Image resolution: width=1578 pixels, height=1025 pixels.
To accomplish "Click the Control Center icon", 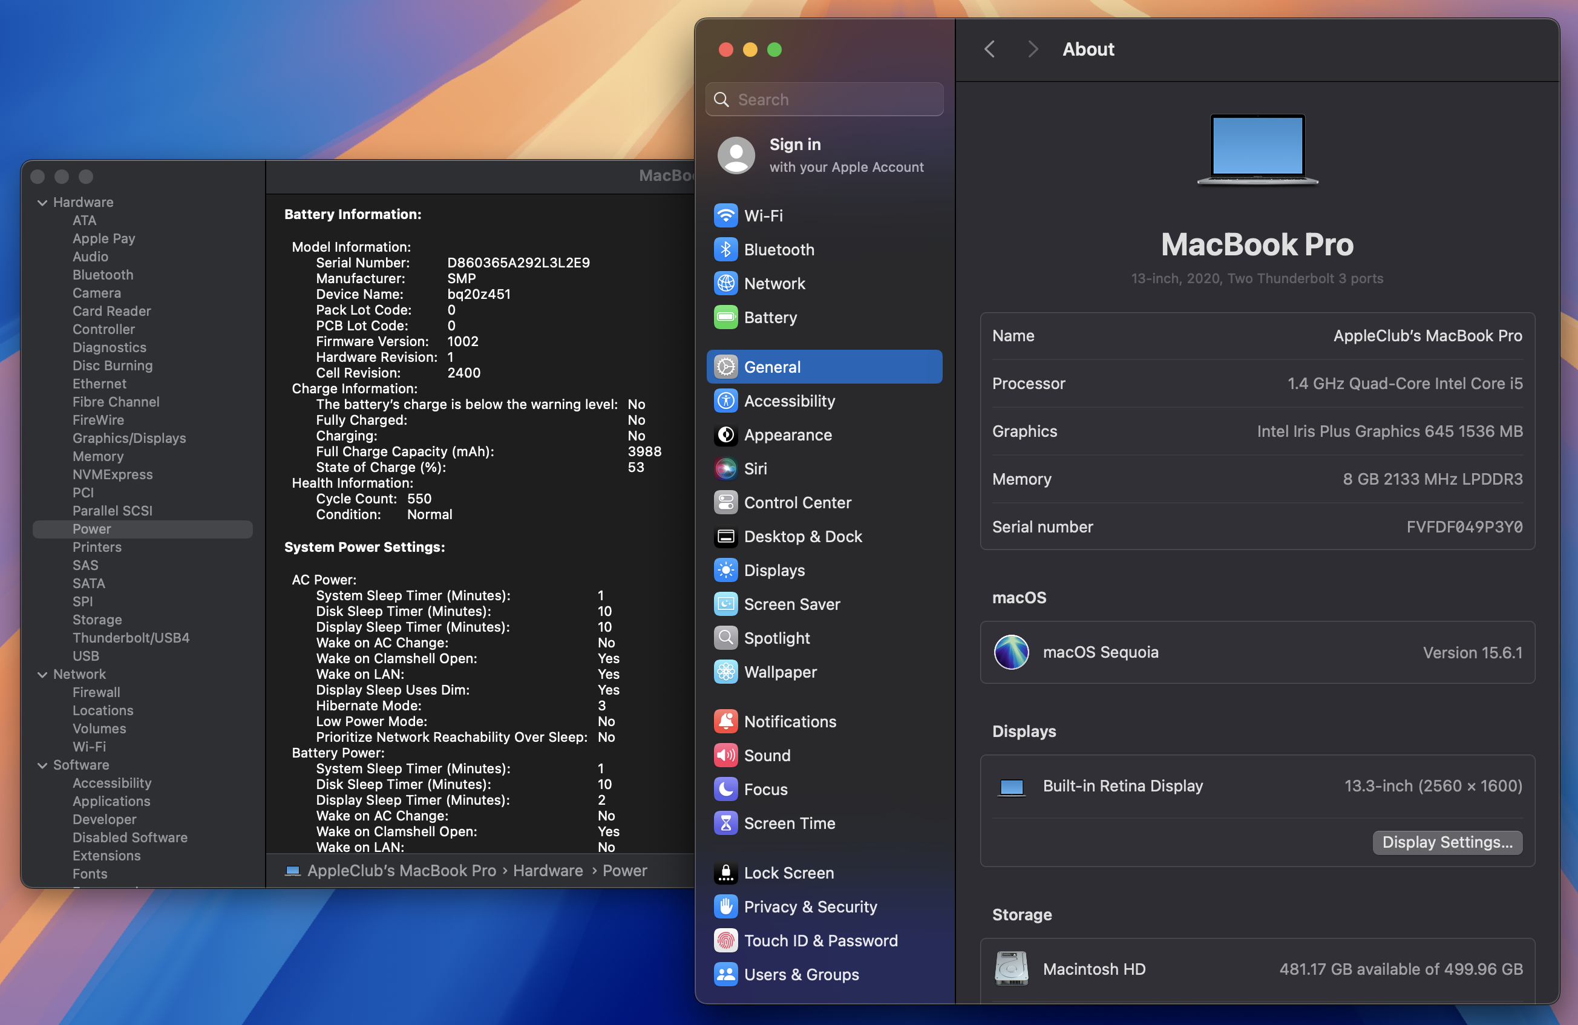I will [725, 502].
